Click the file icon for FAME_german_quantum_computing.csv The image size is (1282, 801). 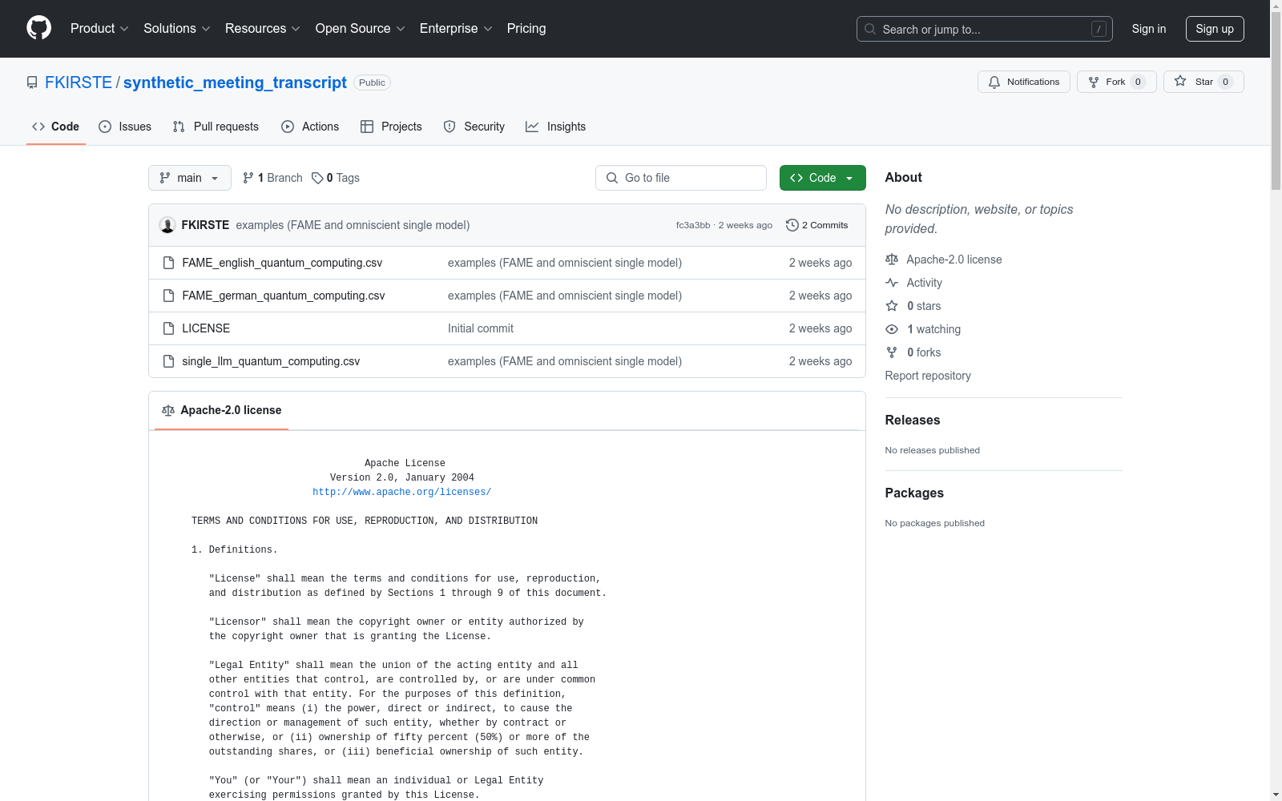pos(168,296)
